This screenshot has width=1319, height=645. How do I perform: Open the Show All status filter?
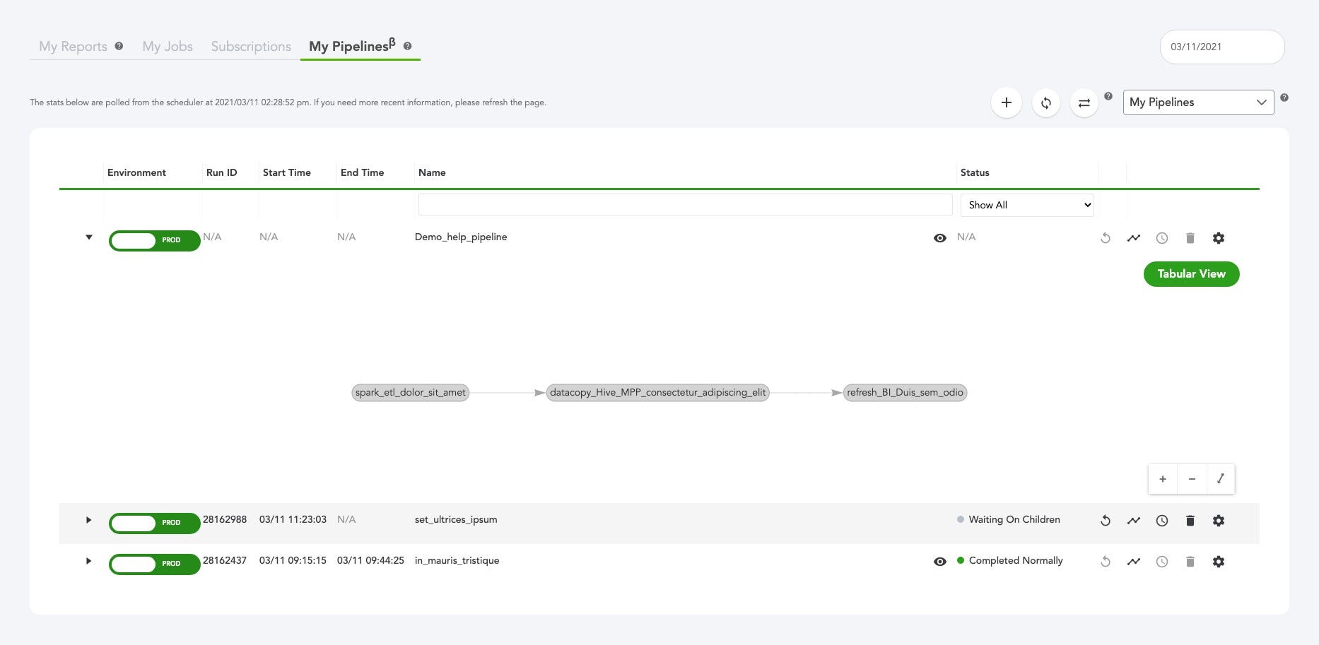point(1027,205)
